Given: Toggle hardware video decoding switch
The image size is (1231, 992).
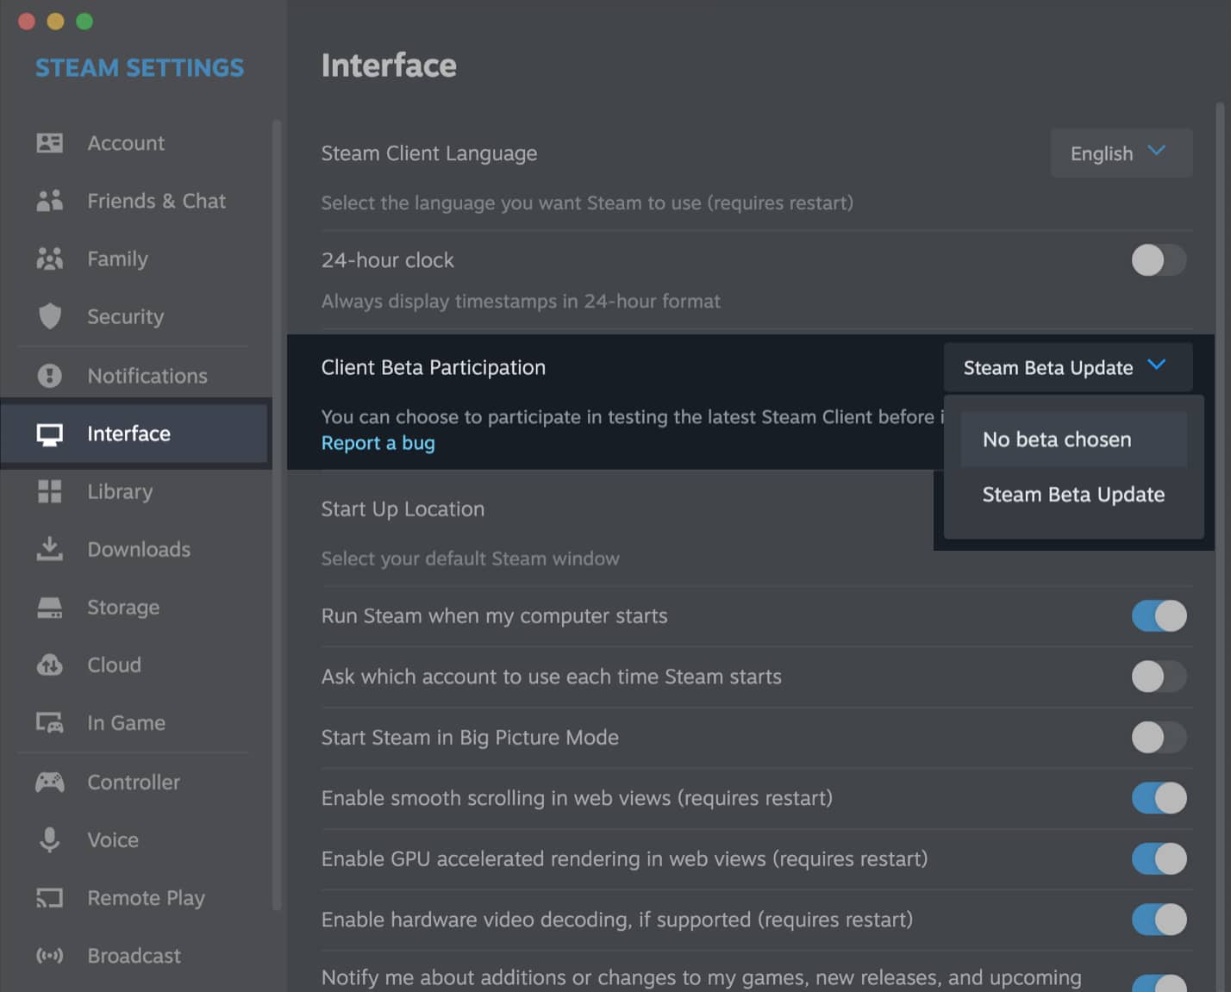Looking at the screenshot, I should [1159, 920].
